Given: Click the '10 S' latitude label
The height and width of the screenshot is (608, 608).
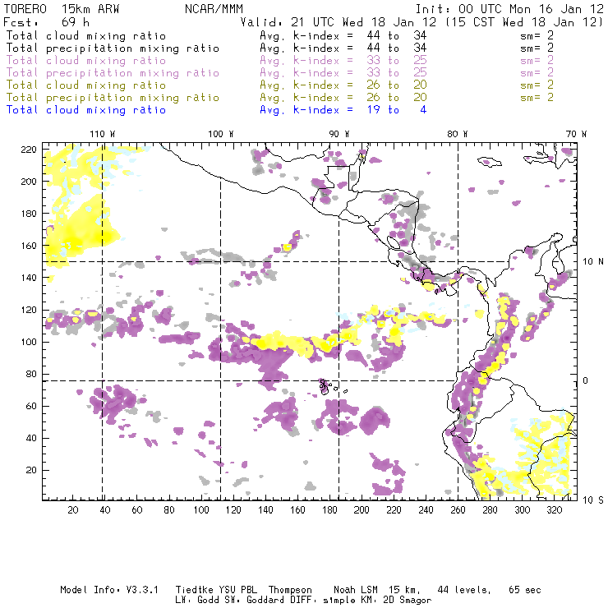Looking at the screenshot, I should click(593, 500).
